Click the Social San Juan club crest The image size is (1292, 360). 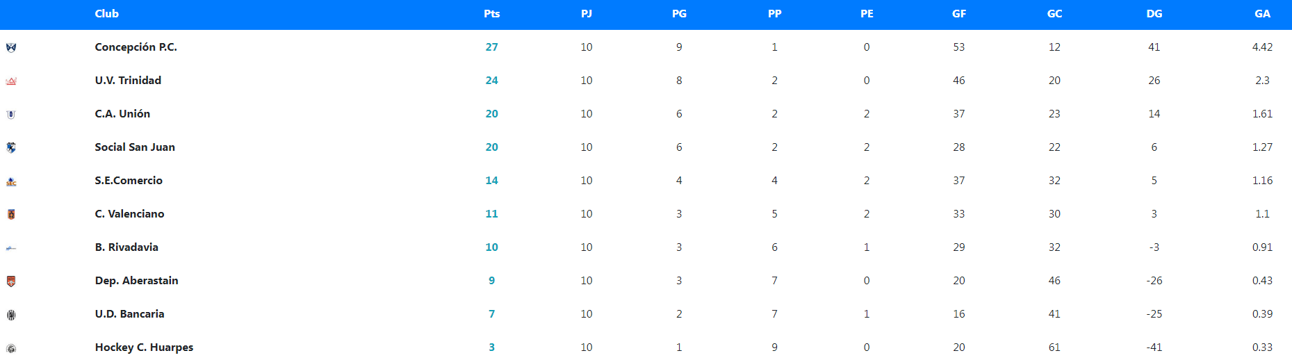click(x=11, y=147)
